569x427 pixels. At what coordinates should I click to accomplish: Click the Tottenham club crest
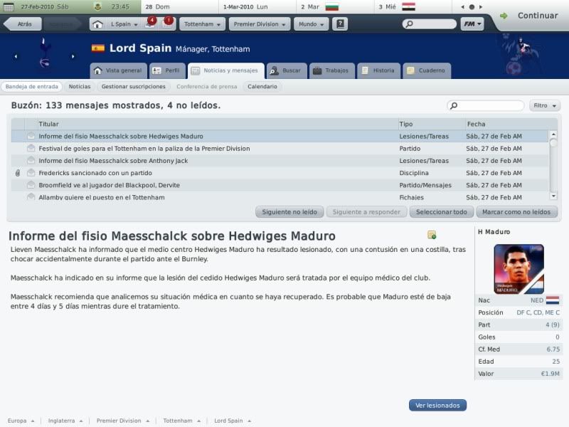(x=44, y=53)
